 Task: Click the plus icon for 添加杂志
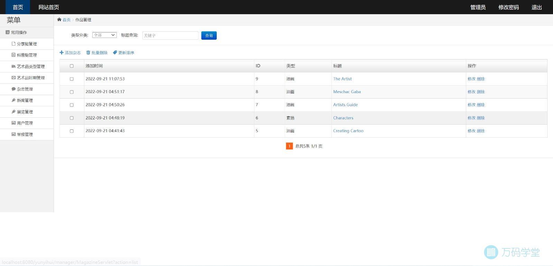click(62, 53)
